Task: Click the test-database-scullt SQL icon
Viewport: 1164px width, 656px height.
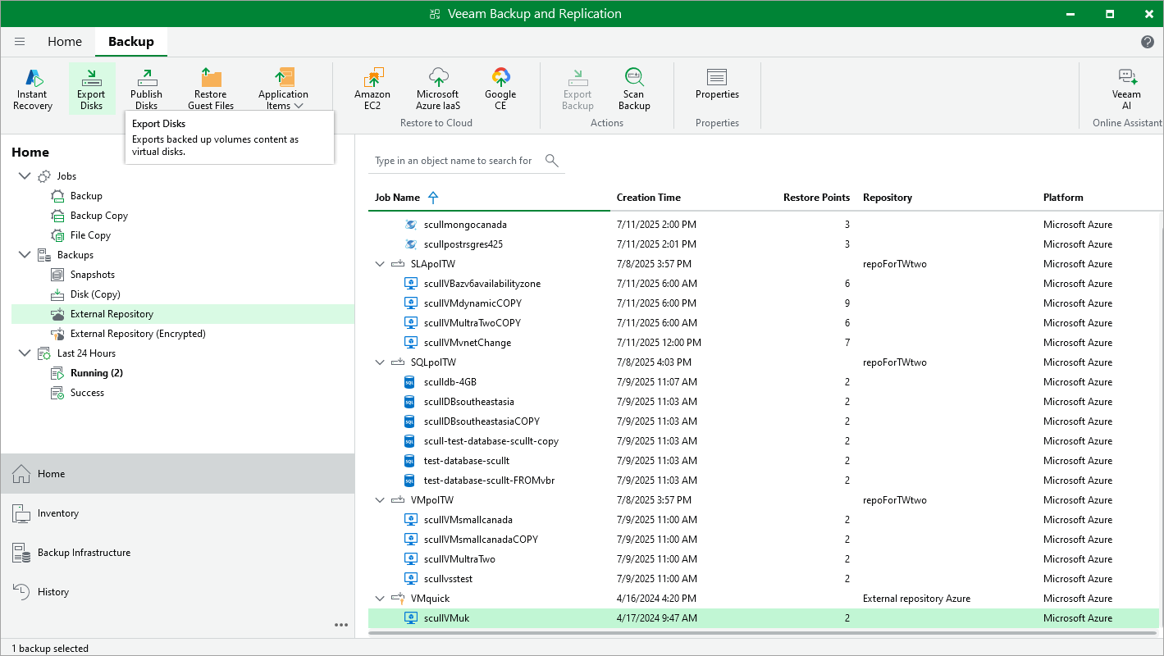Action: 410,461
